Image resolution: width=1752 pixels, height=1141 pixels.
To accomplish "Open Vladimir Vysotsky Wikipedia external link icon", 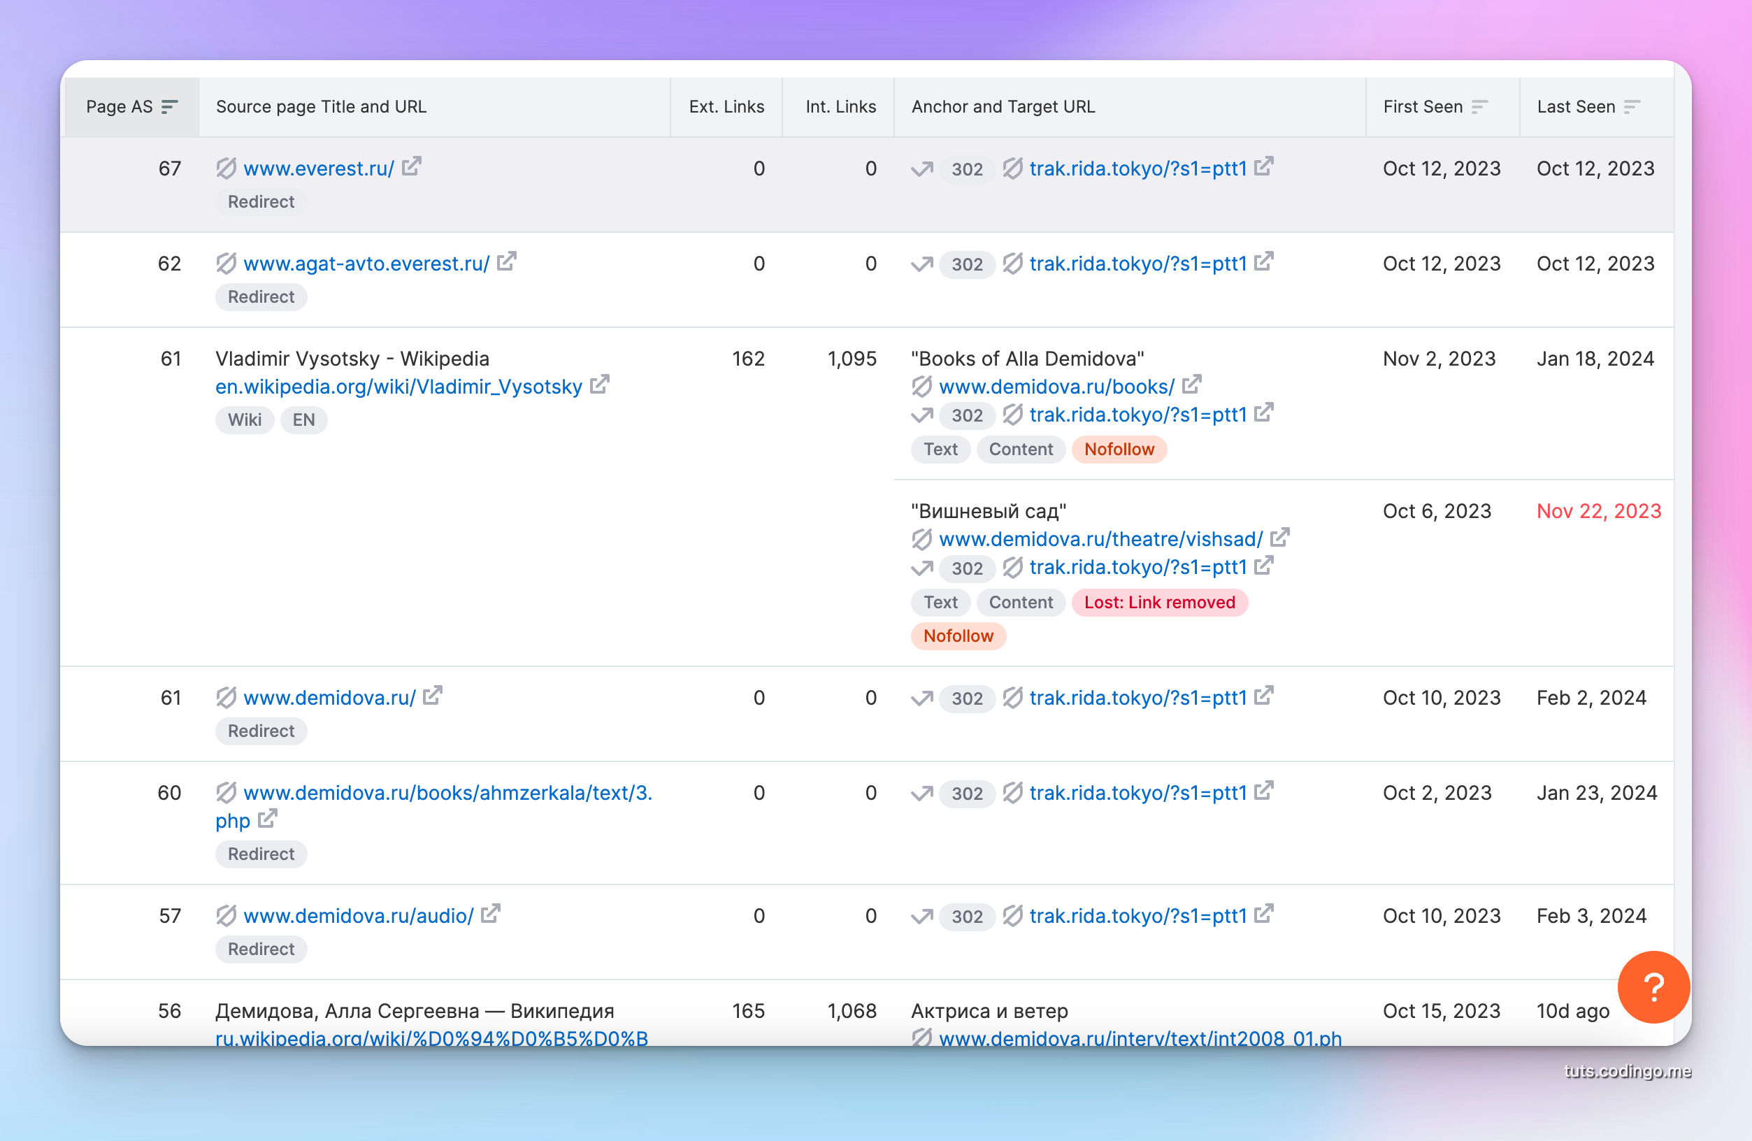I will tap(600, 385).
